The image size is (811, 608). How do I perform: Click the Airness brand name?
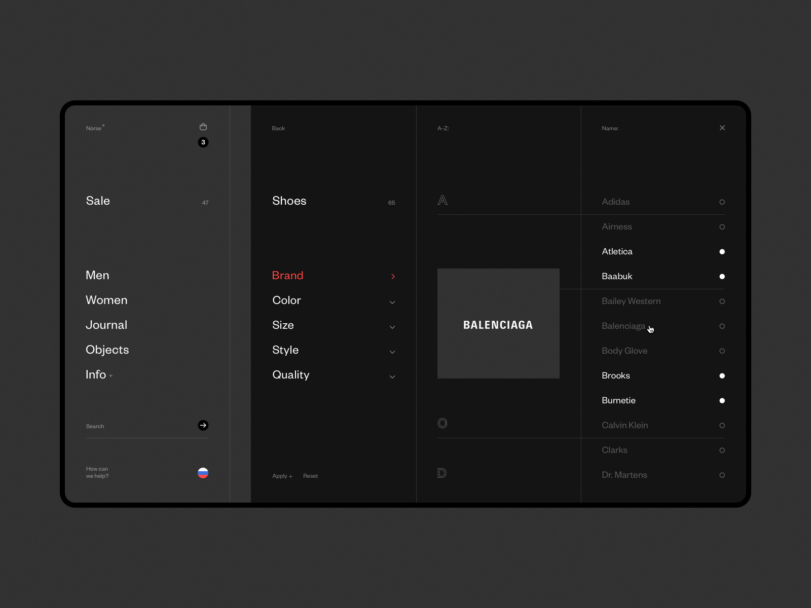point(617,226)
